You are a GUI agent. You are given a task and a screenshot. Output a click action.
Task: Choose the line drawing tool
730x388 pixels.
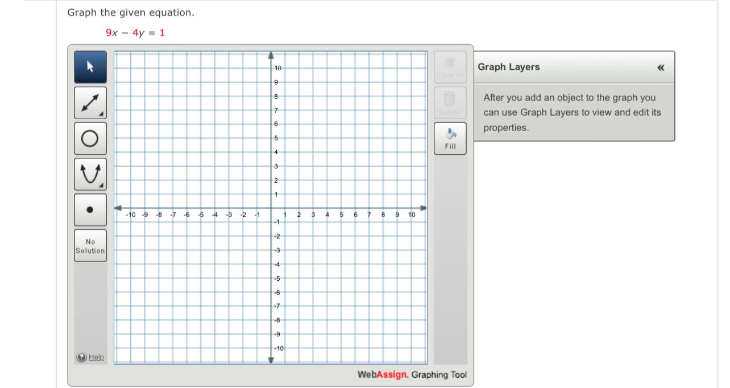[90, 103]
